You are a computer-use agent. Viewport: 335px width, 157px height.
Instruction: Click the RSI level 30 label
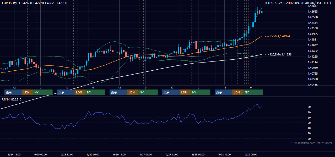pos(309,133)
